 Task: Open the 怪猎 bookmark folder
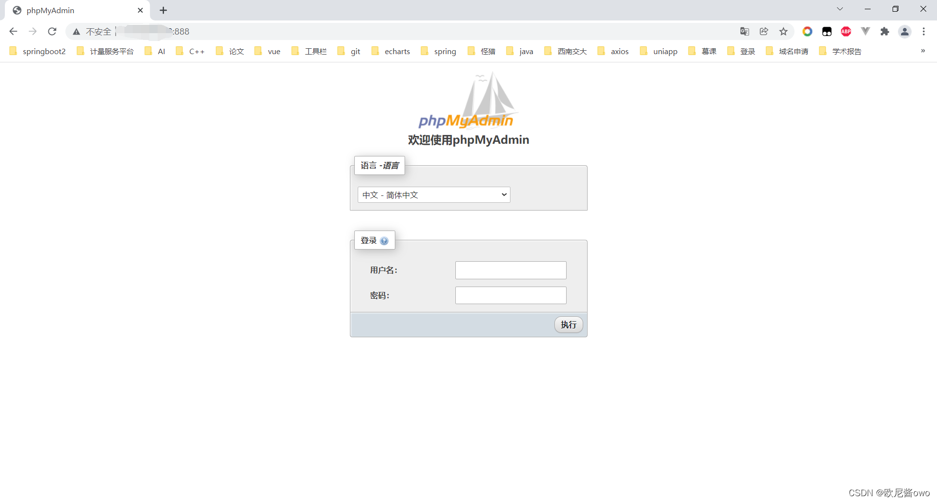pyautogui.click(x=482, y=51)
